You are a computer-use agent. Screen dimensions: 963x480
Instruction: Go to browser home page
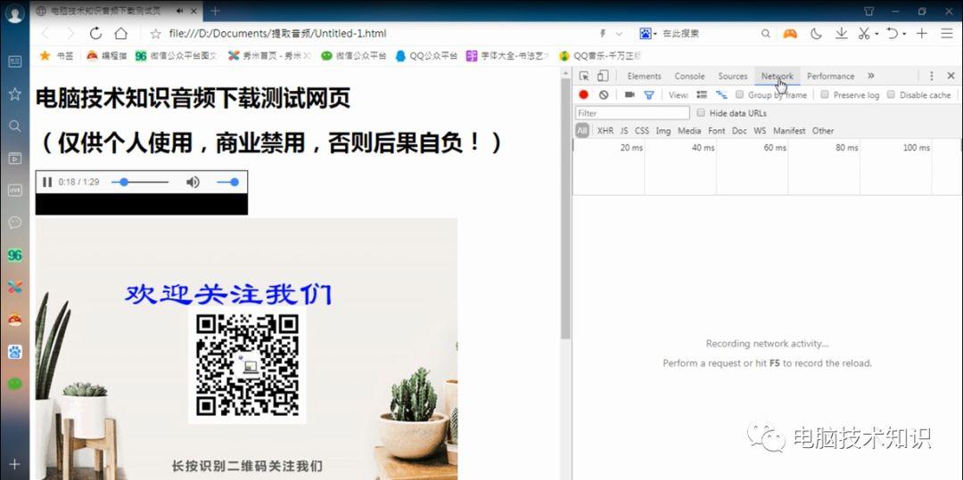tap(121, 34)
